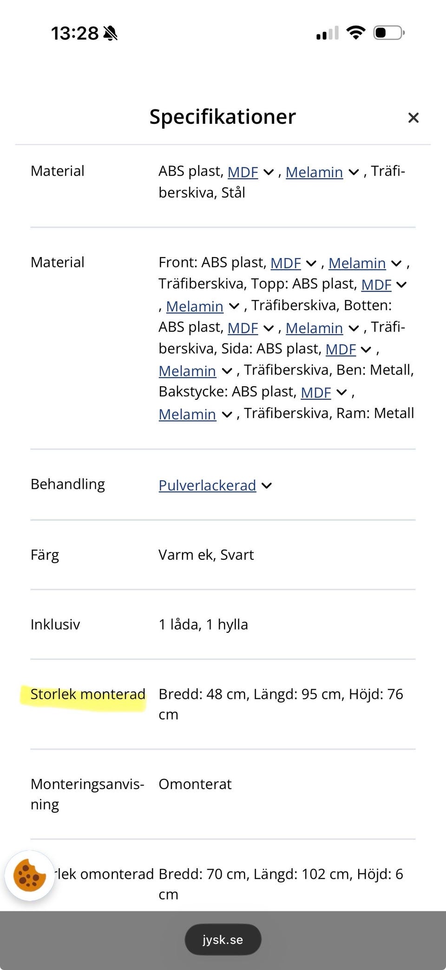Close the Specifikationer panel
The width and height of the screenshot is (446, 970).
tap(413, 118)
